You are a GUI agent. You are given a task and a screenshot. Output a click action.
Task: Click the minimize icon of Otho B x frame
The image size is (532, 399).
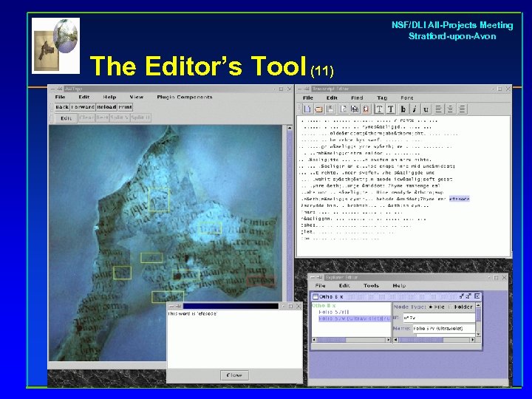(463, 296)
